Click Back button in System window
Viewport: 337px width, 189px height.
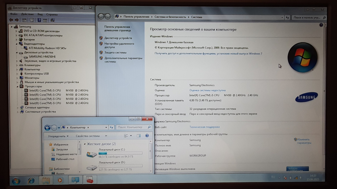click(101, 16)
